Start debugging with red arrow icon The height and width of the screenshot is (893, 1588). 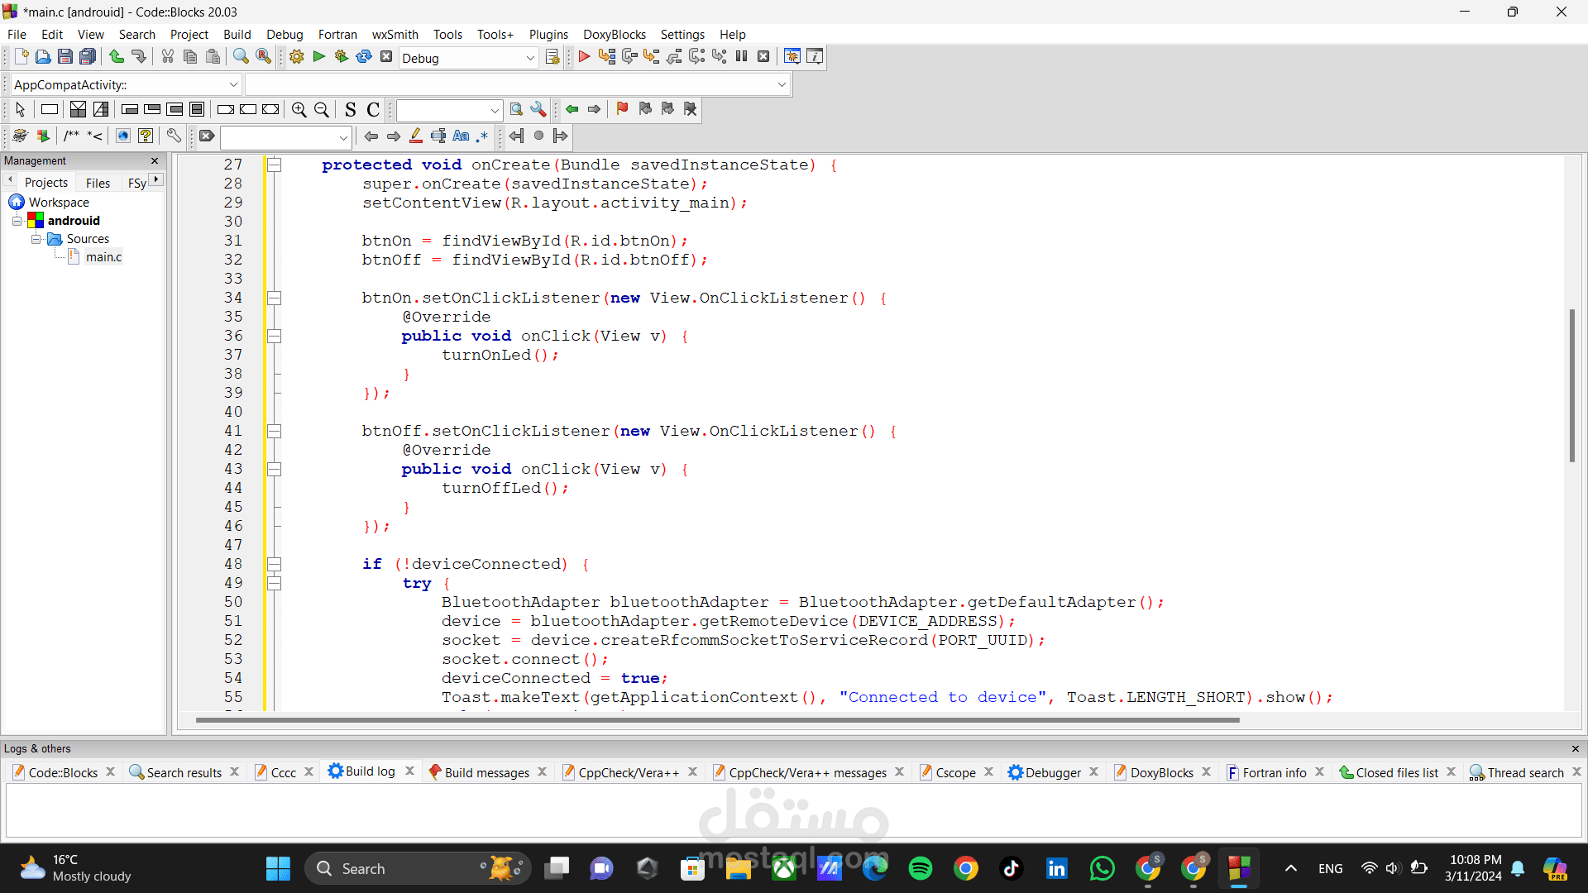(x=584, y=57)
